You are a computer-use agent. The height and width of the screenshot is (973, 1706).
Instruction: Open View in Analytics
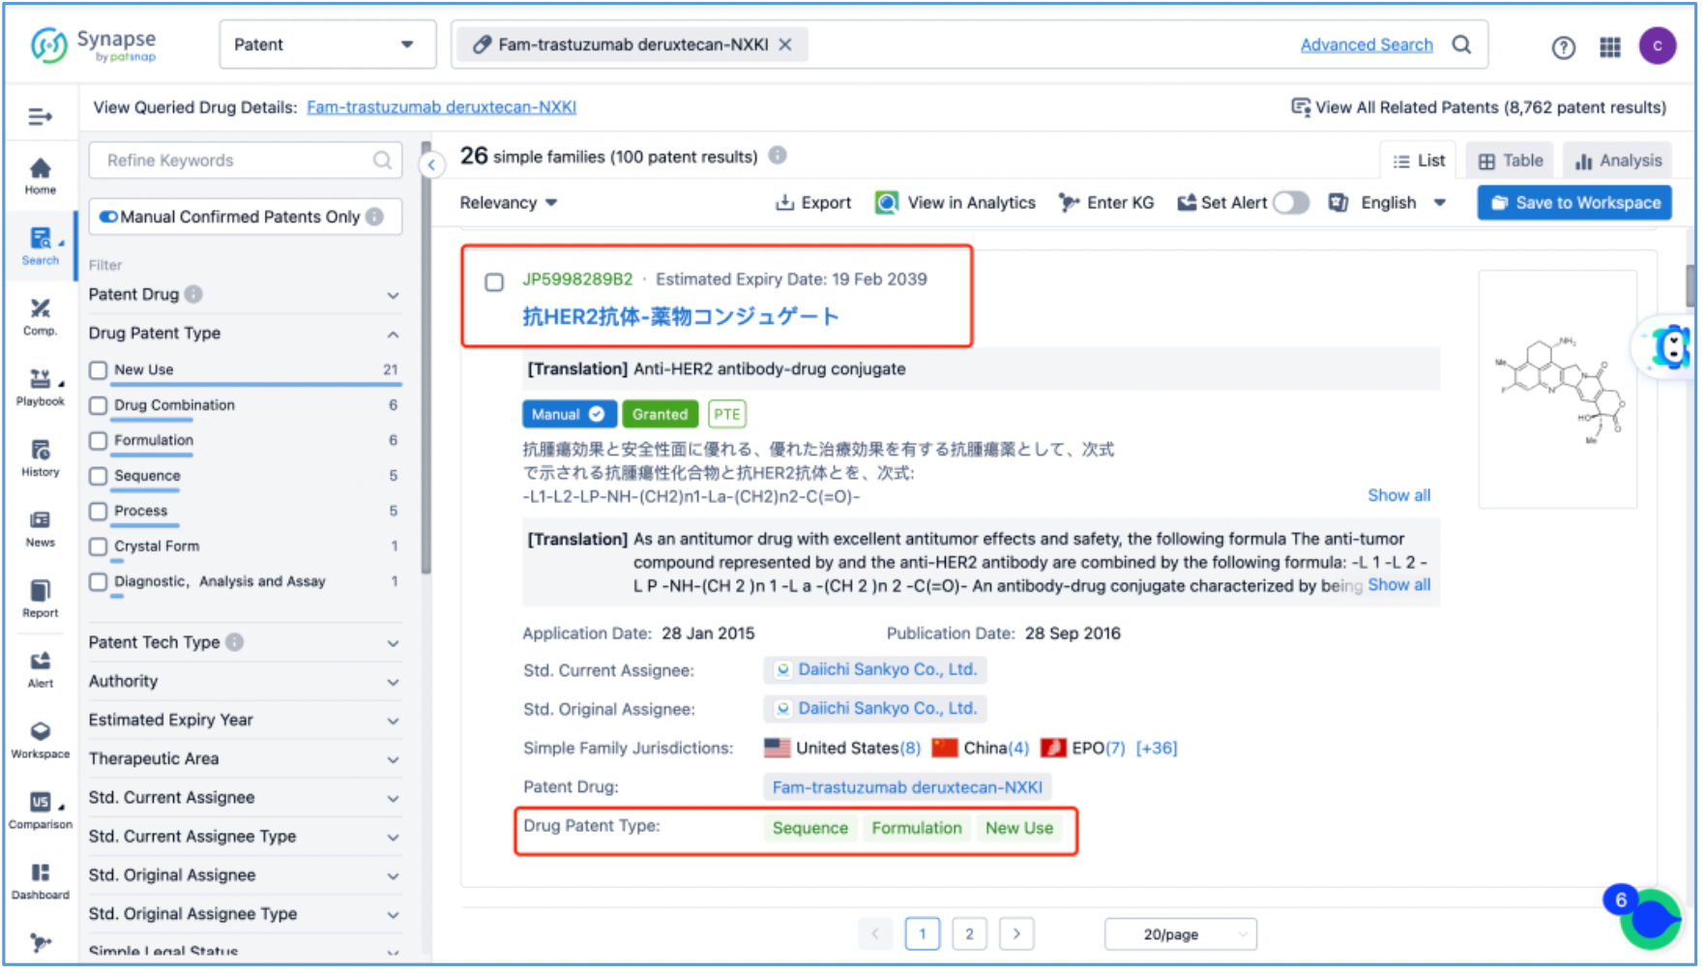click(x=956, y=202)
